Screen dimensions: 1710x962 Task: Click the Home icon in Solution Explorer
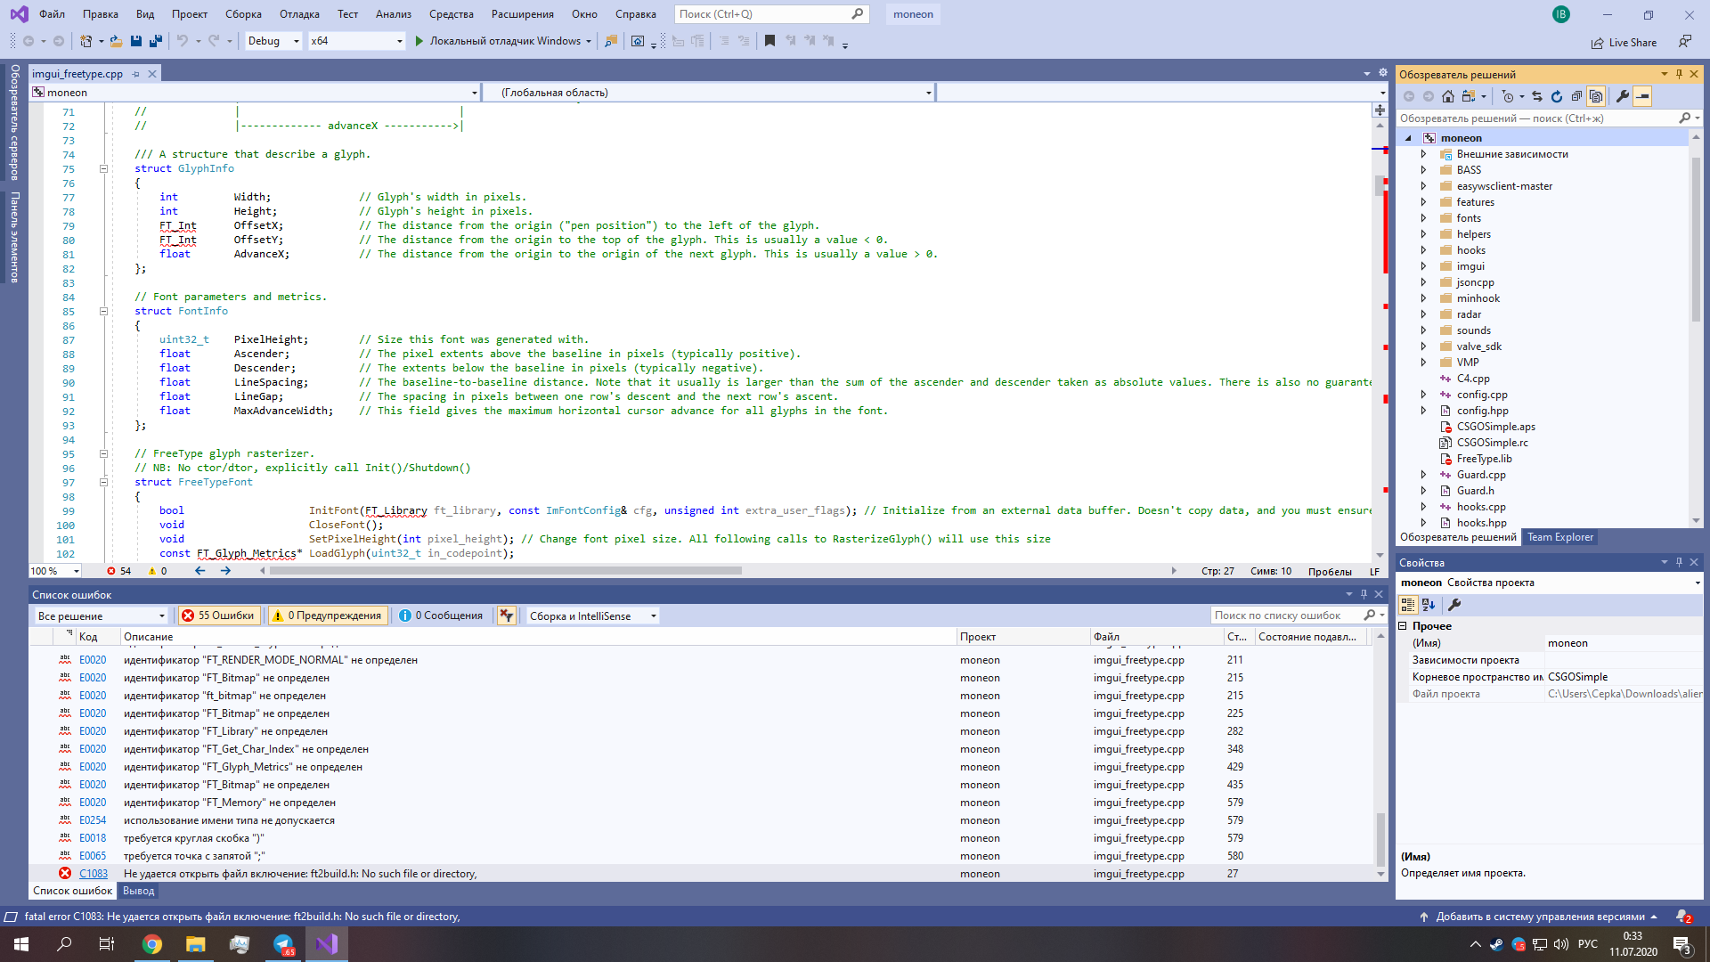[1448, 96]
